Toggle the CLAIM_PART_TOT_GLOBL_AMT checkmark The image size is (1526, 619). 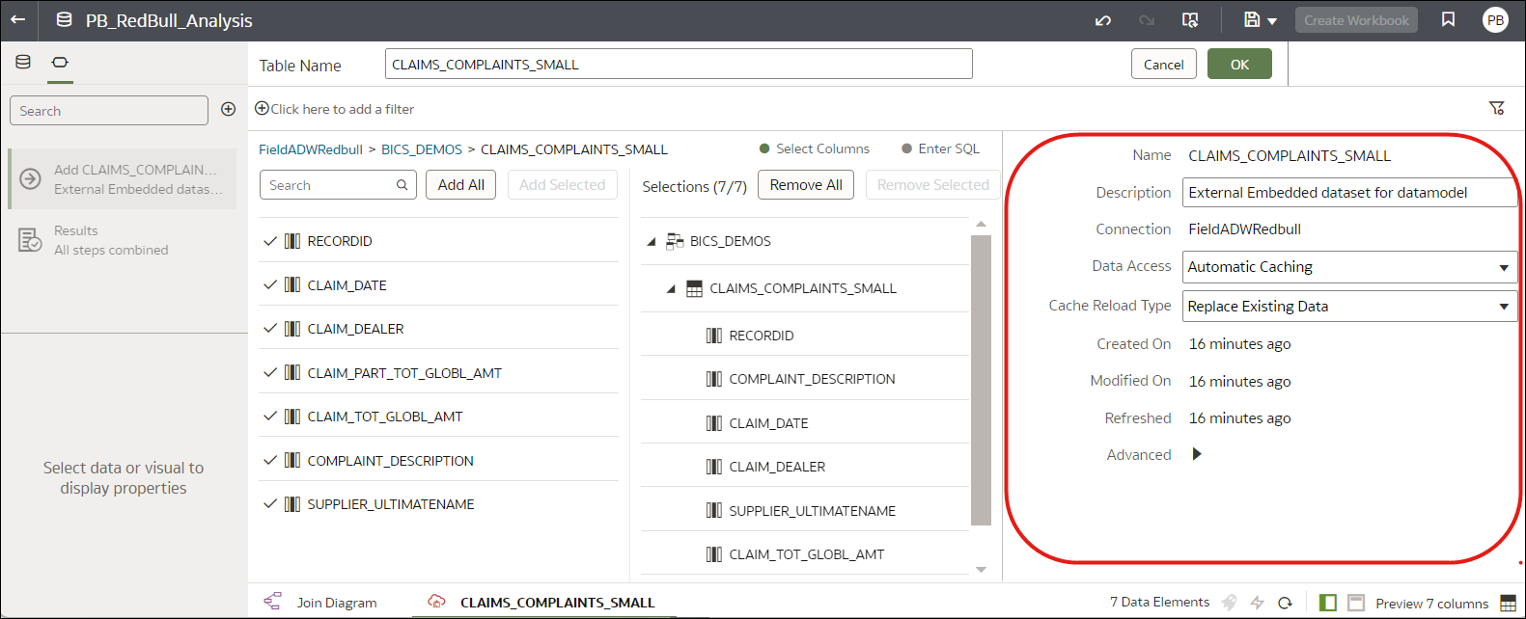coord(270,373)
